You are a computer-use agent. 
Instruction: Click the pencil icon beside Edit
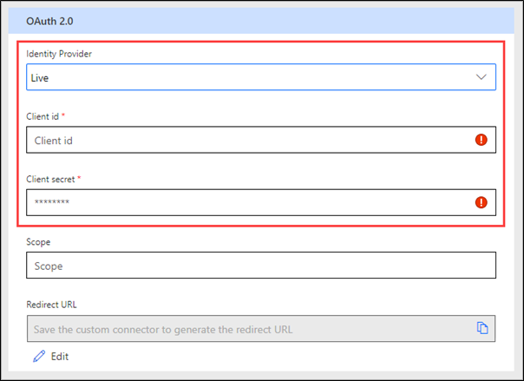39,357
